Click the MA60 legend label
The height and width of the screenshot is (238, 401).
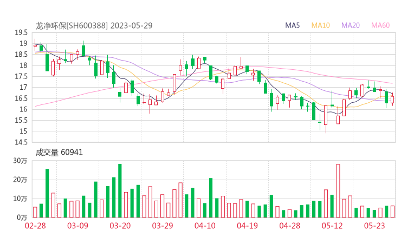380,25
